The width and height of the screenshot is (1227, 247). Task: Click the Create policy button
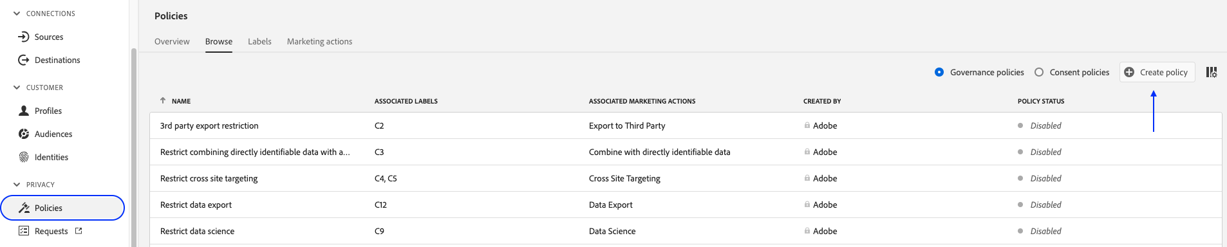pos(1157,72)
